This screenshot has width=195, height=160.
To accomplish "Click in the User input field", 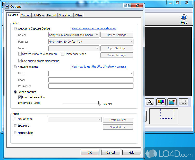I will click(91, 80).
